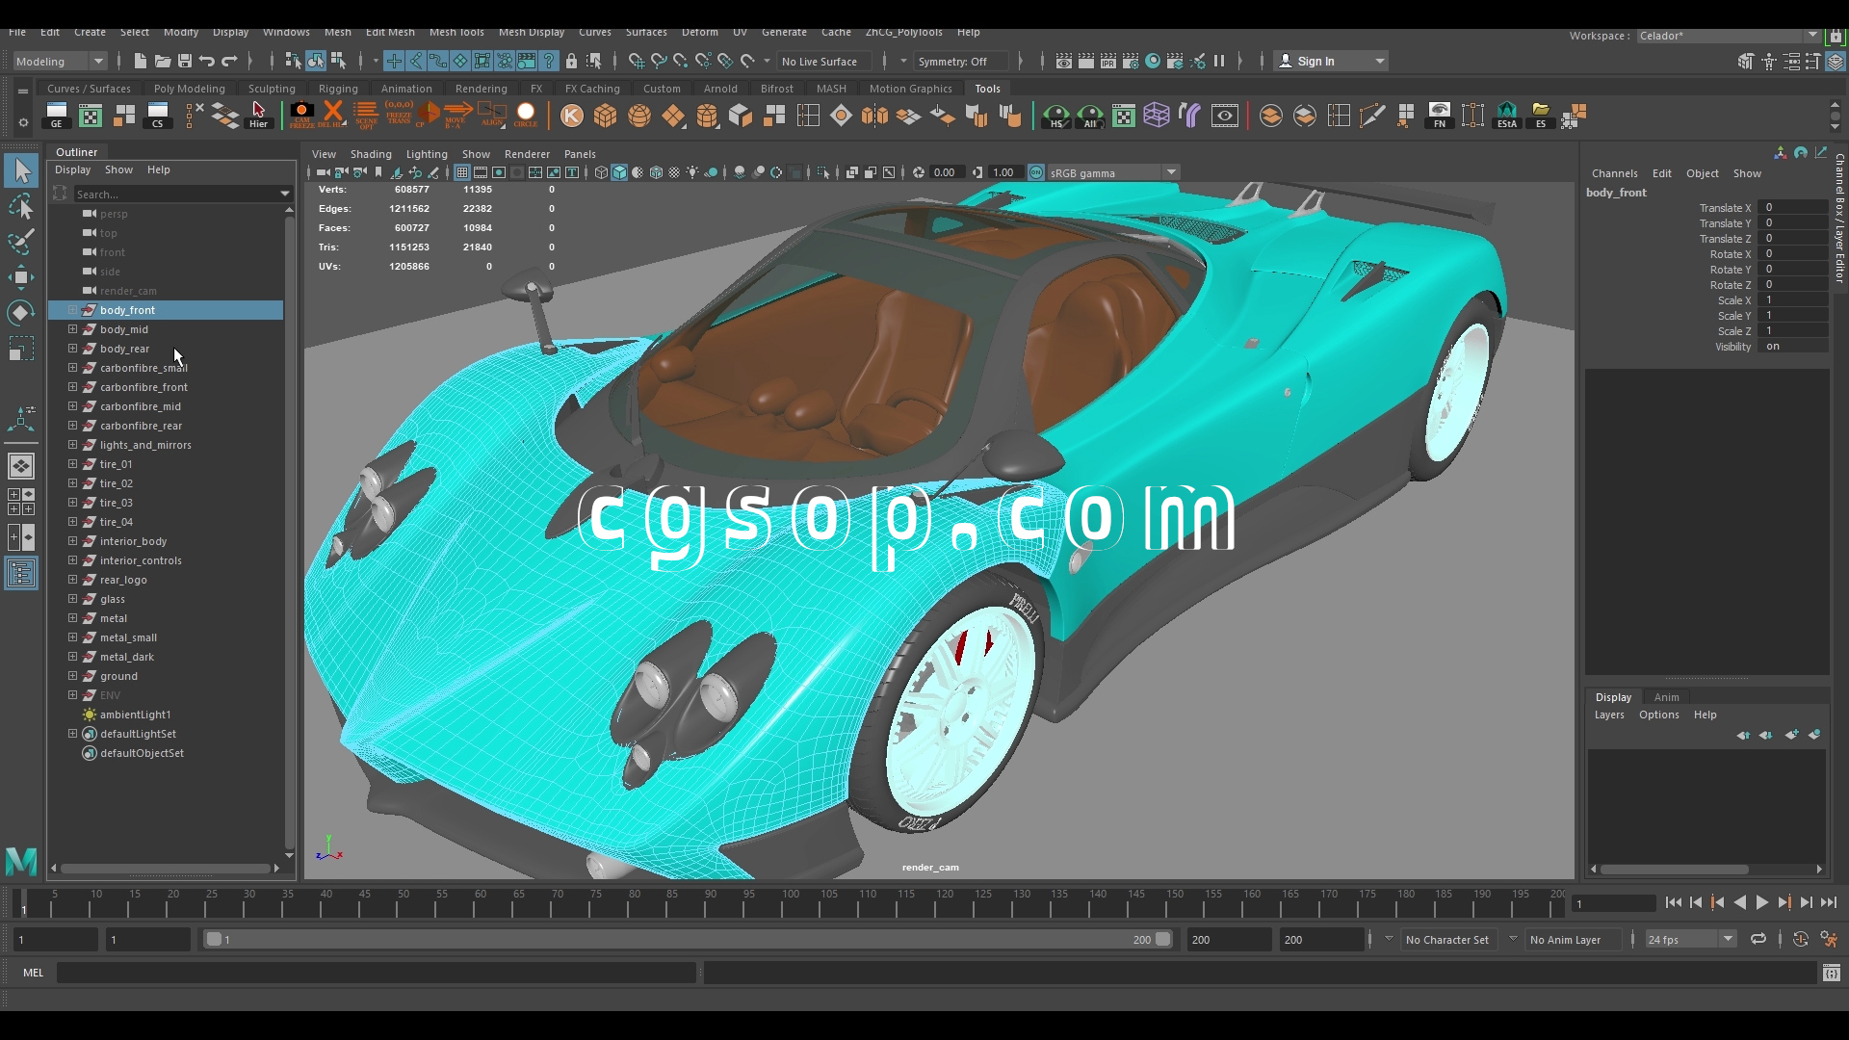This screenshot has width=1849, height=1040.
Task: Toggle the auto keyframe button
Action: pyautogui.click(x=1800, y=939)
